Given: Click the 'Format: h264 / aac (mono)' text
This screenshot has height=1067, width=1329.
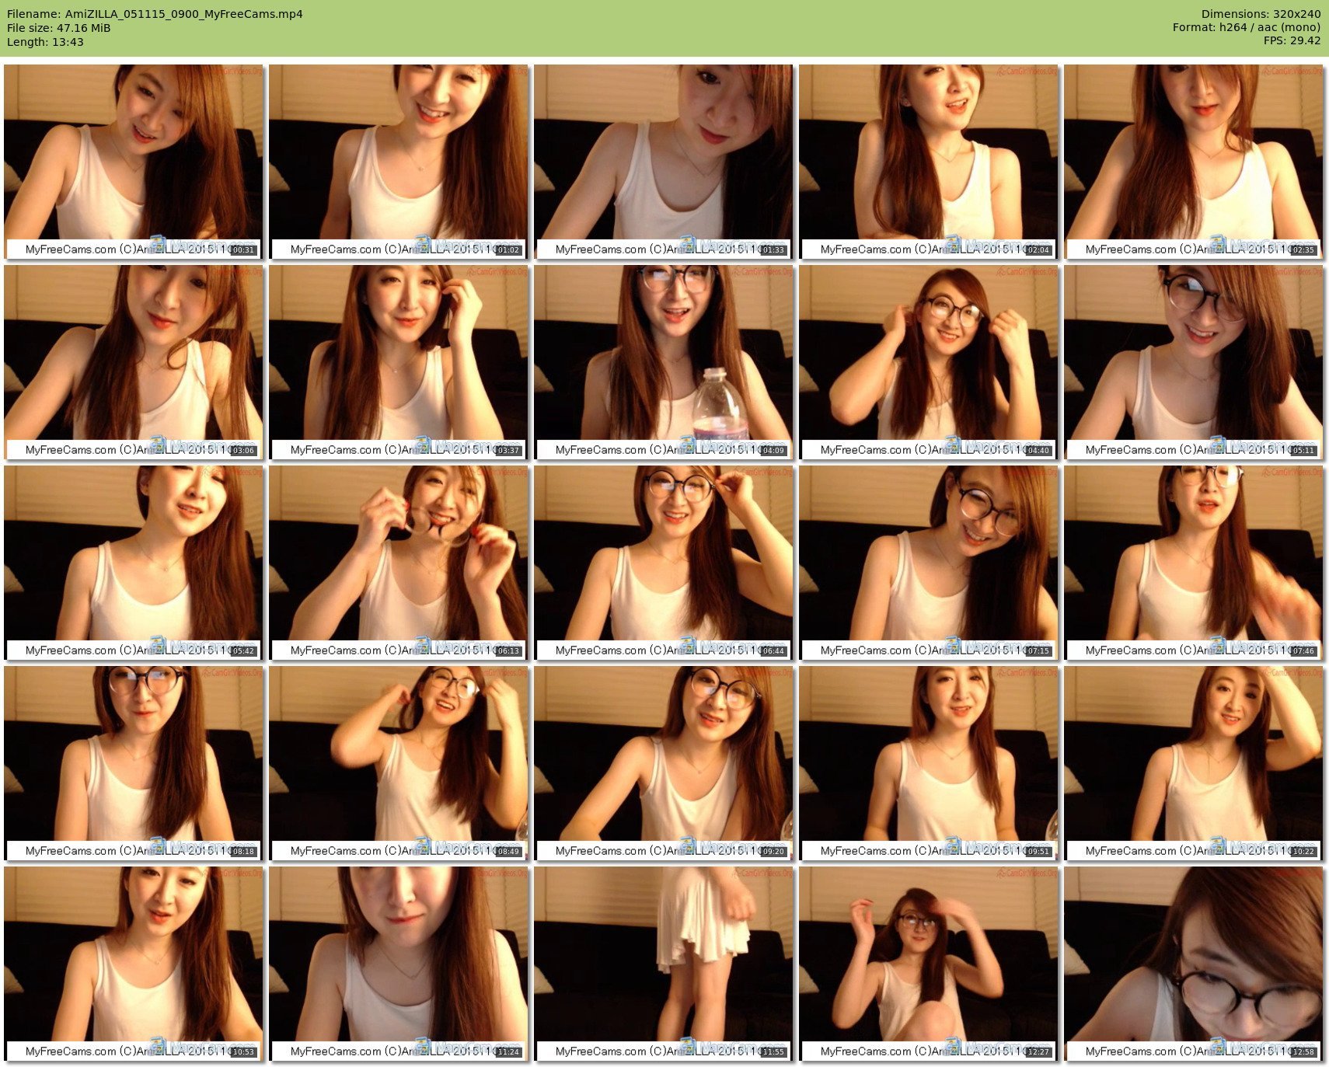Looking at the screenshot, I should coord(1247,27).
